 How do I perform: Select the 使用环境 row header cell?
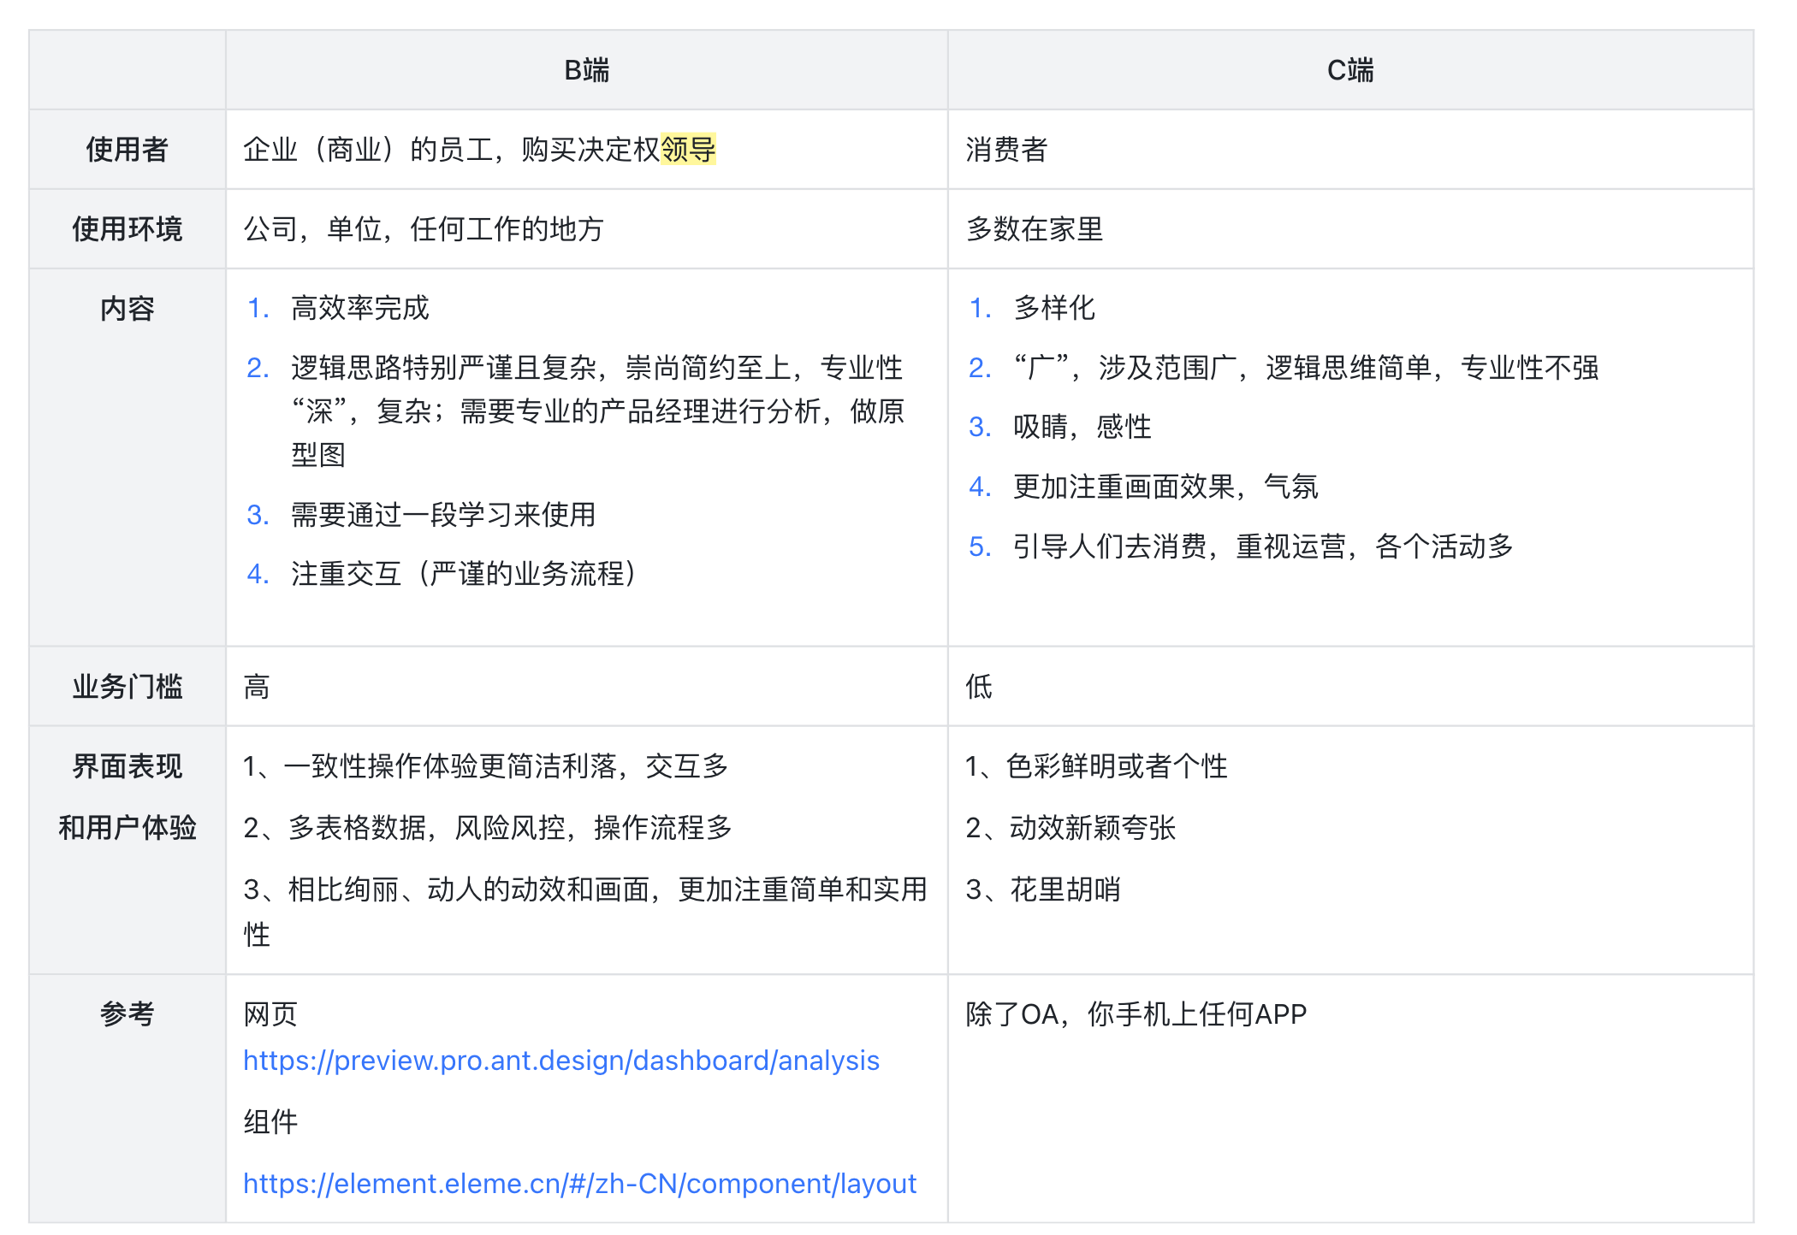point(127,229)
